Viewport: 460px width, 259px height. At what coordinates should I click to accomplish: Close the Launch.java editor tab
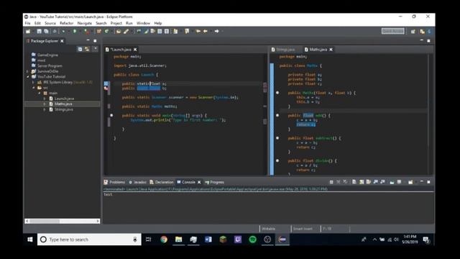pyautogui.click(x=135, y=50)
